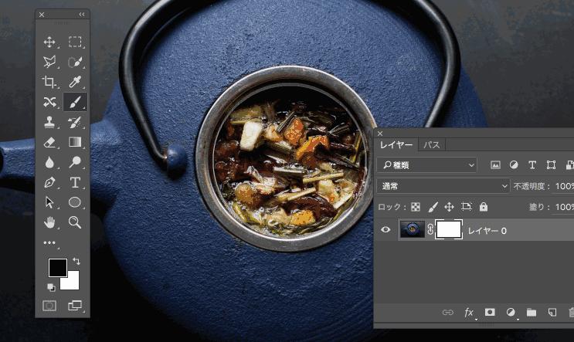Select the レイヤー 0 layer name
This screenshot has width=574, height=342.
pos(487,231)
